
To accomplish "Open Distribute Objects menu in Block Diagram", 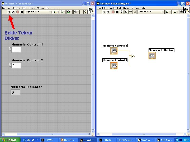I will (x=175, y=12).
